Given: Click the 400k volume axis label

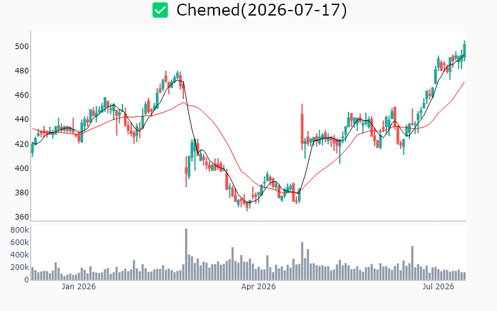Looking at the screenshot, I should (x=20, y=255).
